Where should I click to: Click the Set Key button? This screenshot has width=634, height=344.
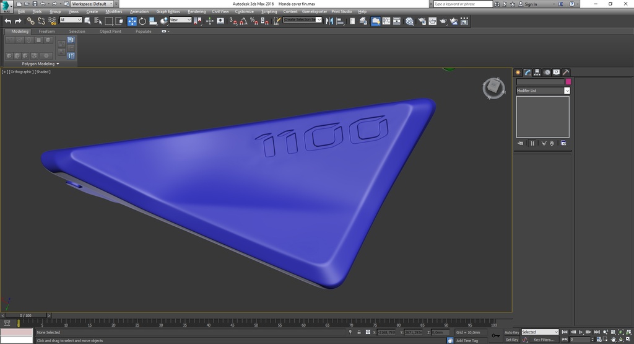[511, 340]
